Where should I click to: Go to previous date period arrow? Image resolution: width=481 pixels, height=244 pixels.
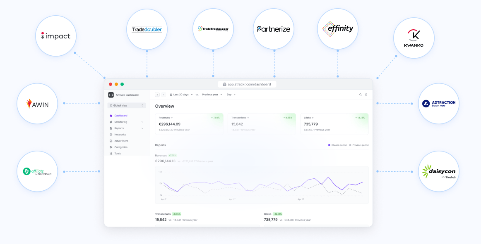click(157, 95)
